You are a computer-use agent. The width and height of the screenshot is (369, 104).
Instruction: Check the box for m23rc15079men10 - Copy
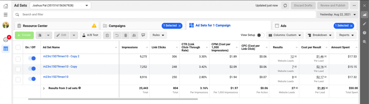18,69
